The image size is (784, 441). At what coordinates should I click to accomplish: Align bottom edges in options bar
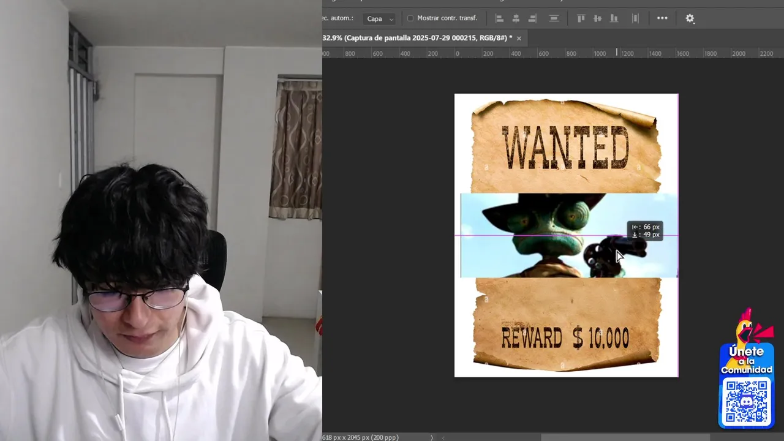[614, 18]
